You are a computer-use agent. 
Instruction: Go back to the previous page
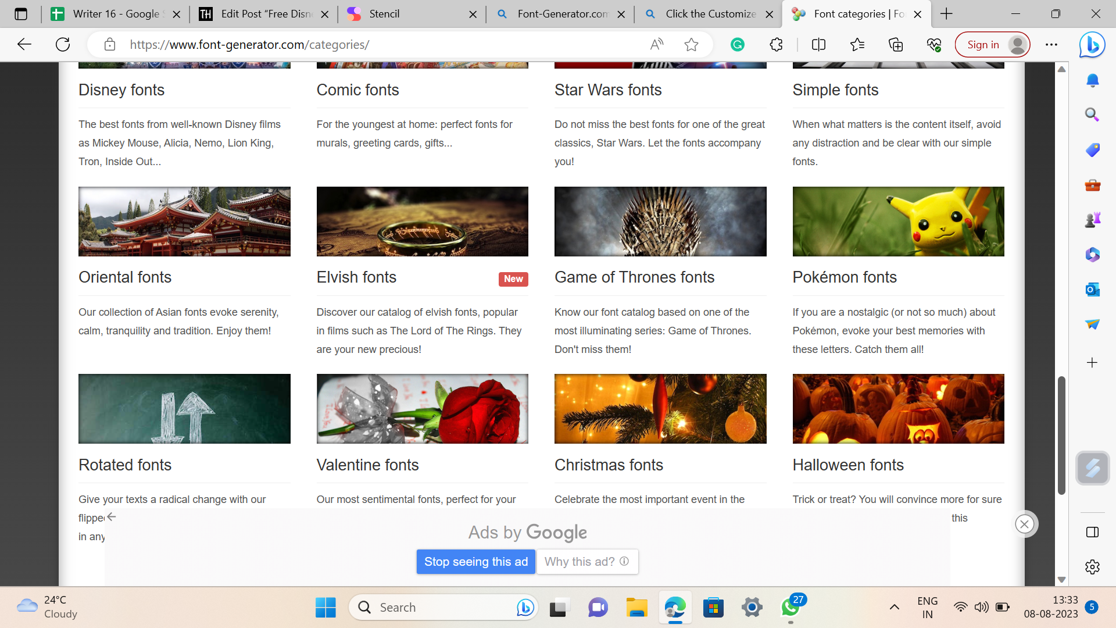pos(24,44)
